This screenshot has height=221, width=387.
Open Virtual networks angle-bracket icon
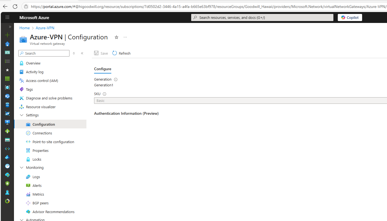coord(7,149)
